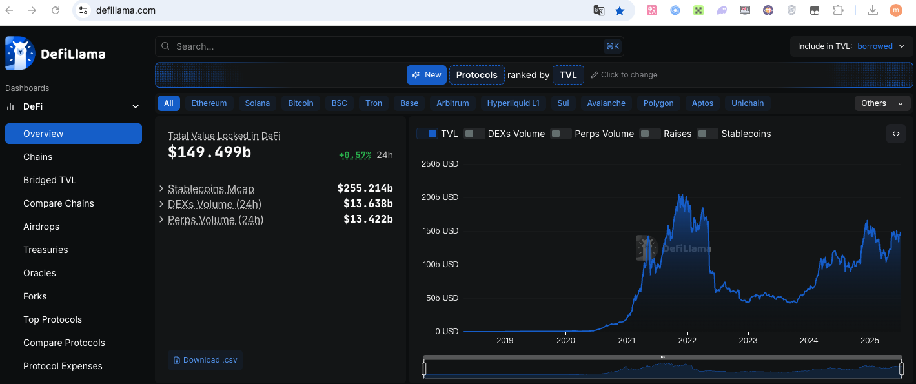Viewport: 916px width, 384px height.
Task: Open the Protocols selector
Action: pyautogui.click(x=477, y=75)
